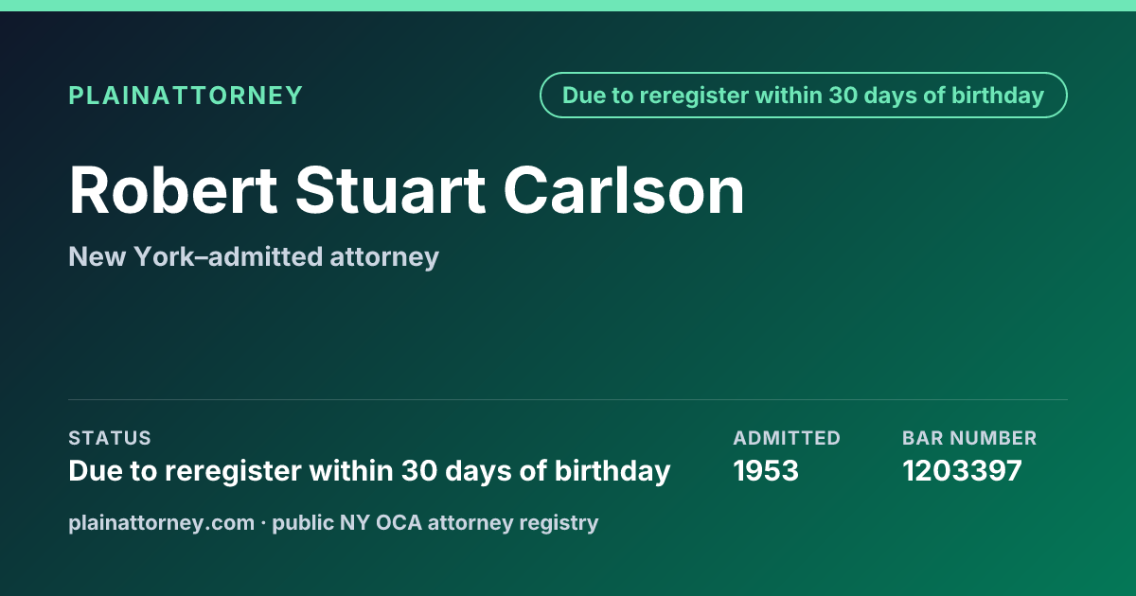Viewport: 1136px width, 596px height.
Task: Click the reregister status pill badge
Action: pos(804,96)
